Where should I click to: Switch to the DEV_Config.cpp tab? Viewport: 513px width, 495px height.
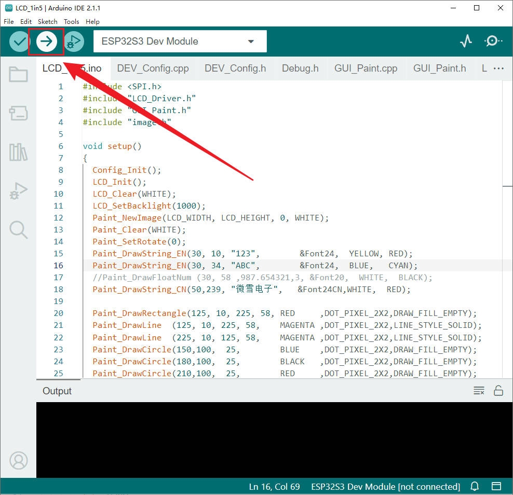[153, 68]
